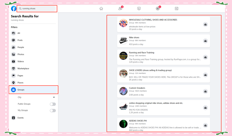The width and height of the screenshot is (232, 136).
Task: Select the Marketplace filter
Action: click(33, 68)
